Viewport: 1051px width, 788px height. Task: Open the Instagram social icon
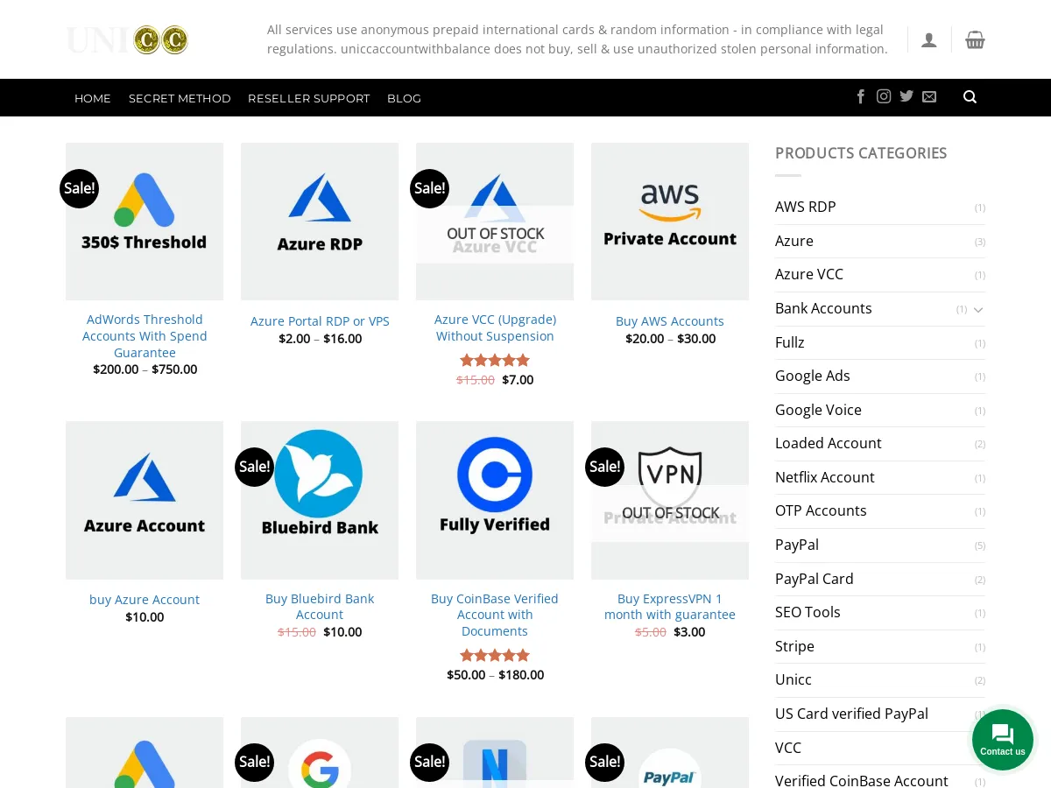click(x=884, y=97)
